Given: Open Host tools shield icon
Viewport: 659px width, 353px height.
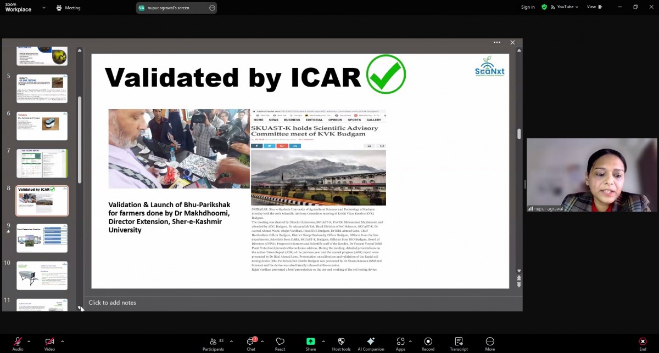Looking at the screenshot, I should [341, 341].
